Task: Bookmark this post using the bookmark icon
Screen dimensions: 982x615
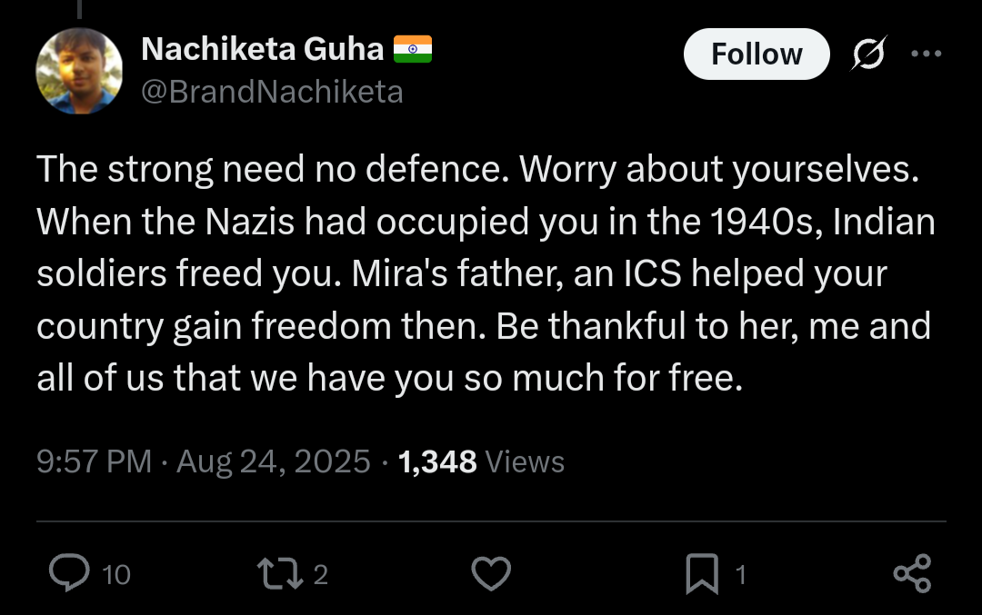Action: [701, 573]
